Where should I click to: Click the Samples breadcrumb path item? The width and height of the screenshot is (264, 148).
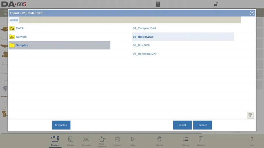pyautogui.click(x=14, y=20)
